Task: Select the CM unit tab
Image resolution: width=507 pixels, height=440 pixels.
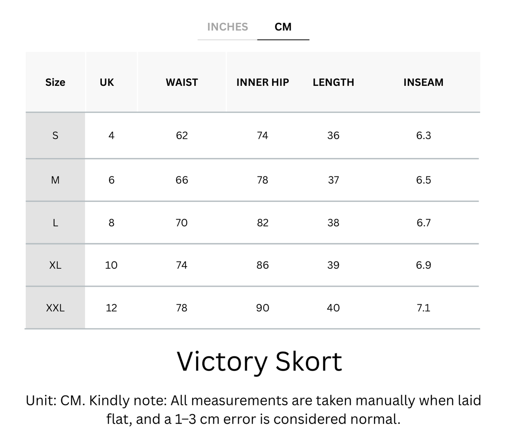Action: coord(283,27)
